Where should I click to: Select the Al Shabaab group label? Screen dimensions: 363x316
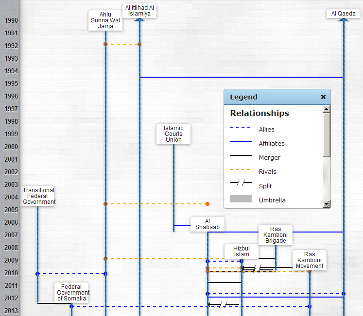point(207,224)
